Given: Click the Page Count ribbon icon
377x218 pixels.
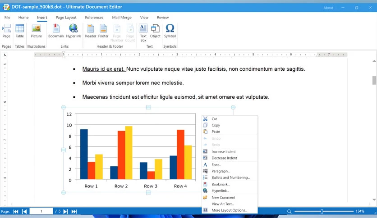Looking at the screenshot, I should 130,33.
